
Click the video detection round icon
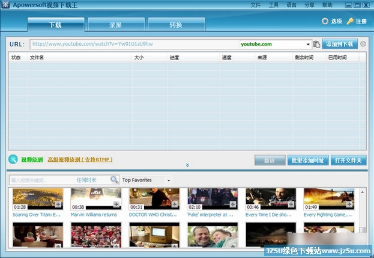13,159
